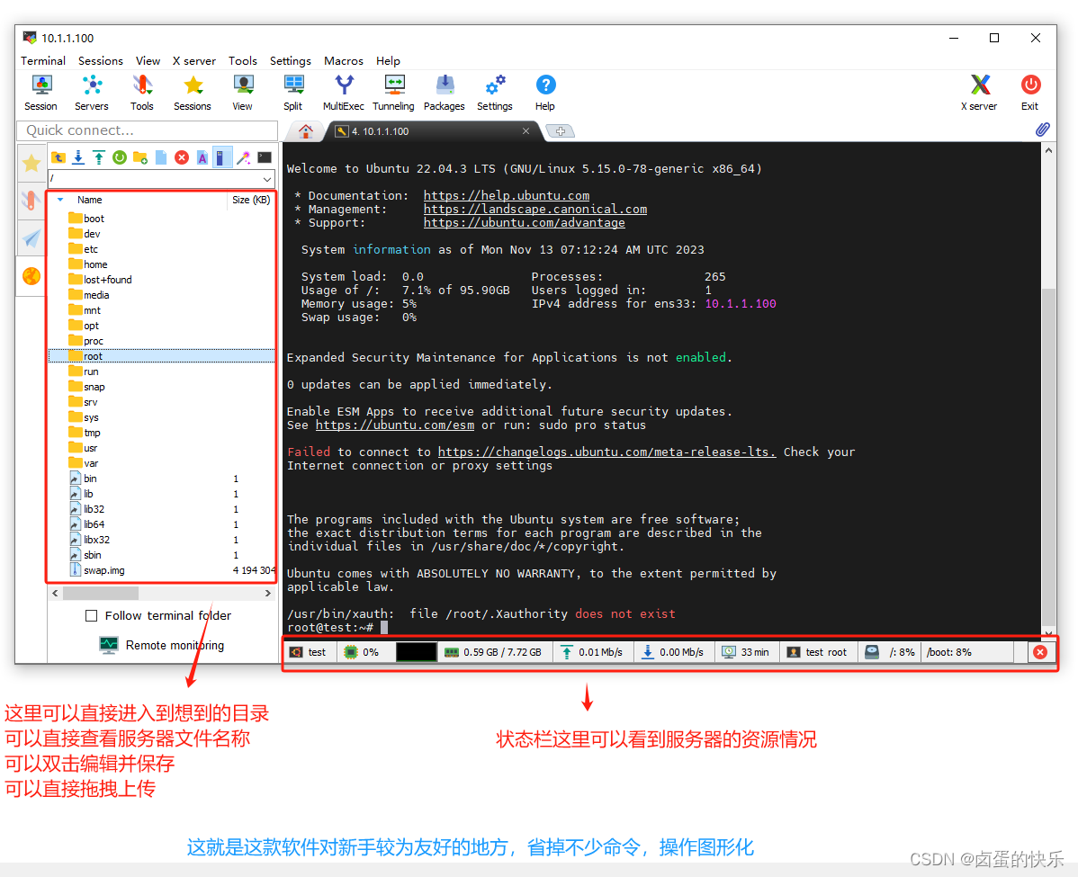Open the Help question mark icon

click(545, 93)
